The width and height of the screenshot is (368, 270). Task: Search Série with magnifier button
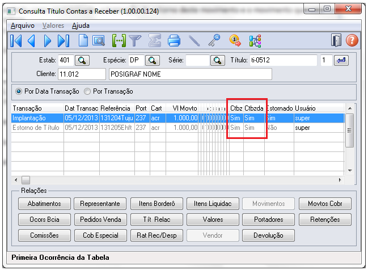pos(218,60)
